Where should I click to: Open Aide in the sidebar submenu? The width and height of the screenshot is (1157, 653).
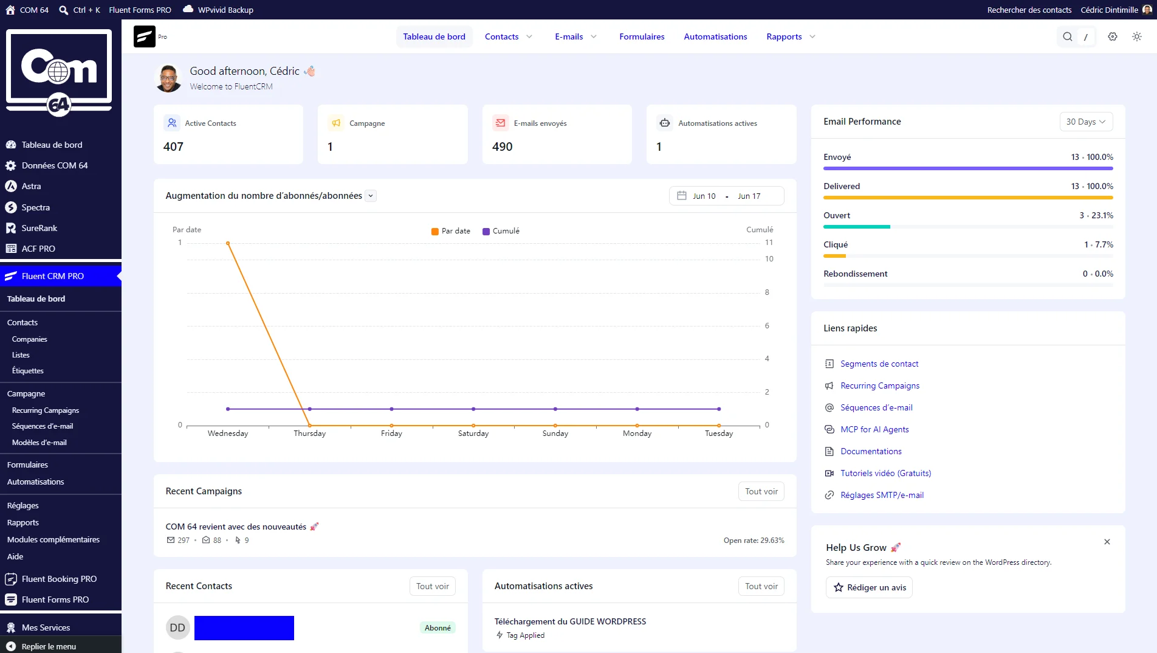coord(15,556)
